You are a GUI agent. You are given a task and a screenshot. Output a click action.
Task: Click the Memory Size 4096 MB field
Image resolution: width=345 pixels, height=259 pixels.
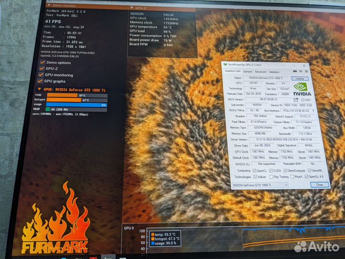tap(260, 133)
